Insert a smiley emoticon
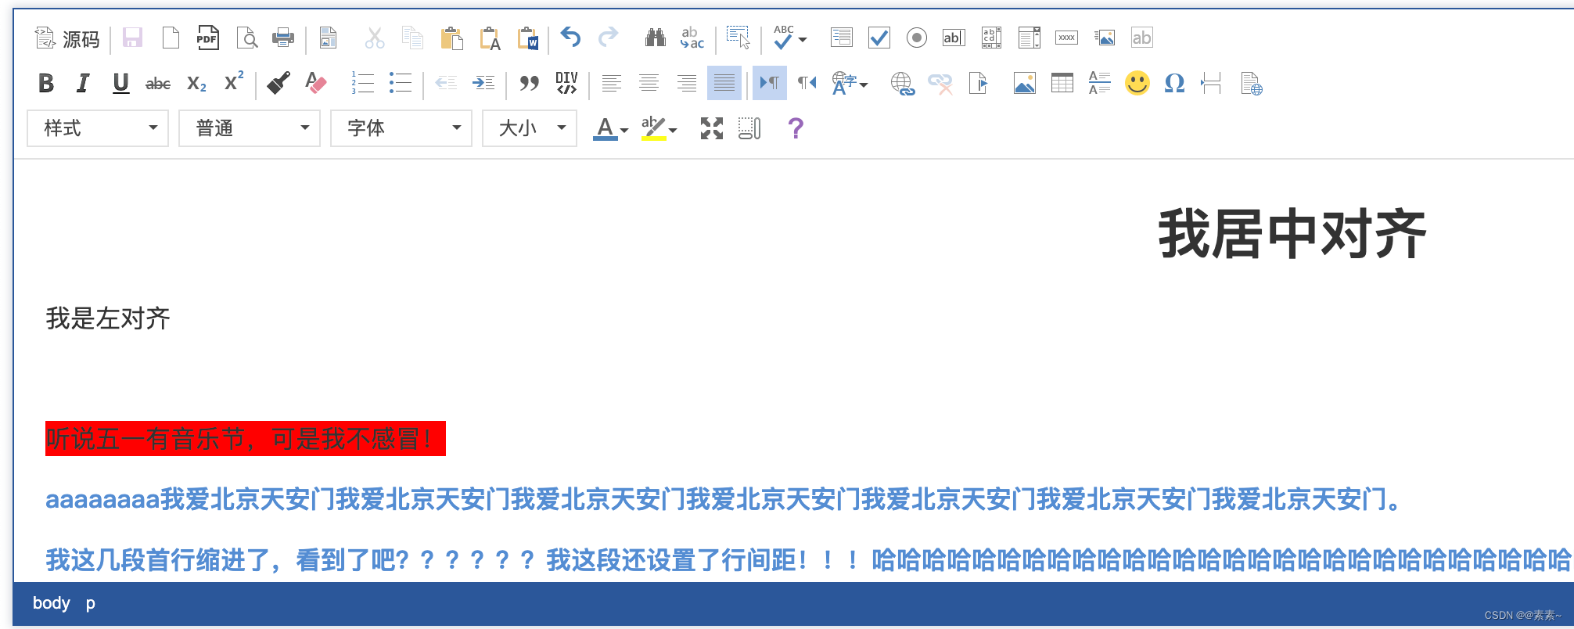Viewport: 1574px width, 629px height. tap(1137, 83)
